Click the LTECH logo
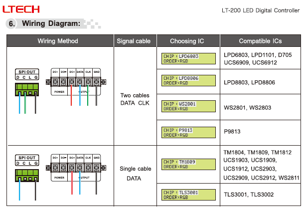 (x=21, y=9)
